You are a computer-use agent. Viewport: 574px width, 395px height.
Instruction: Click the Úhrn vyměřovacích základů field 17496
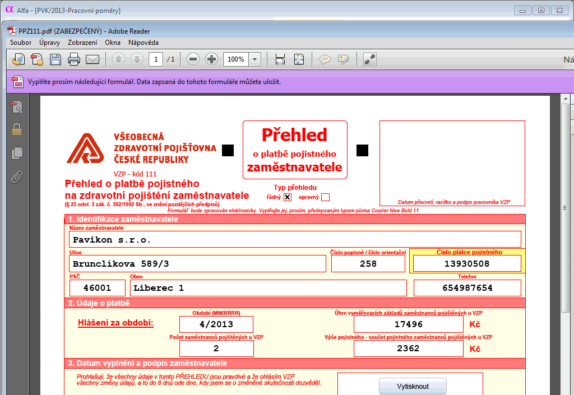click(x=409, y=324)
